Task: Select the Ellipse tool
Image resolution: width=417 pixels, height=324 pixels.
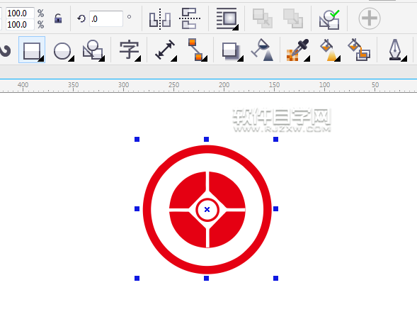Action: pos(62,50)
